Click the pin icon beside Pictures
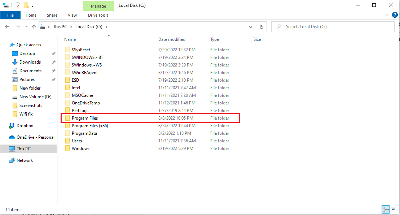Viewport: 400px width, 215px height. (54, 79)
